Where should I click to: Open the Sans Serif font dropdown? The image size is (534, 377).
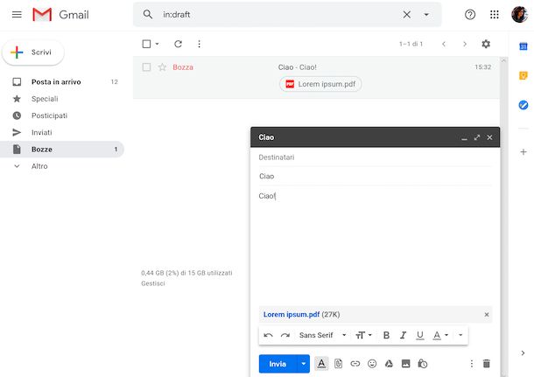(x=322, y=335)
